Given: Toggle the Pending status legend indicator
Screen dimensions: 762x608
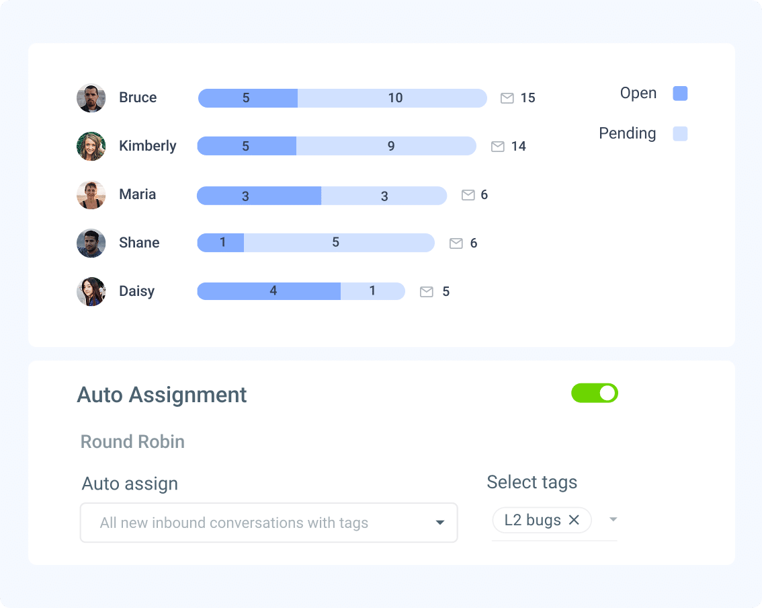Looking at the screenshot, I should click(680, 134).
